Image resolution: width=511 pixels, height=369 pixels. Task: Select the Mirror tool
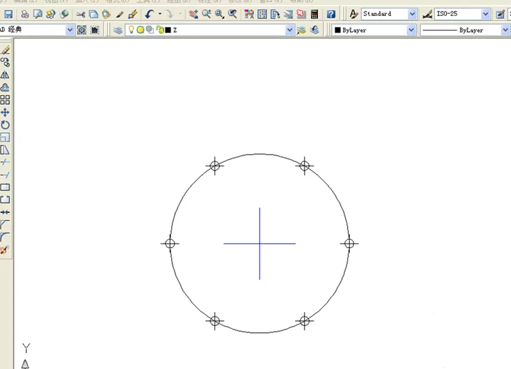click(5, 75)
